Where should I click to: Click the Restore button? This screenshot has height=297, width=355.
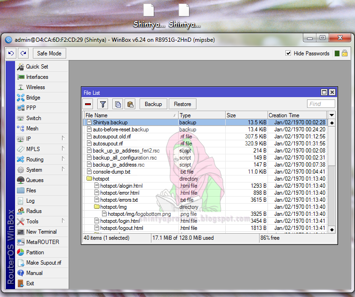pyautogui.click(x=182, y=104)
